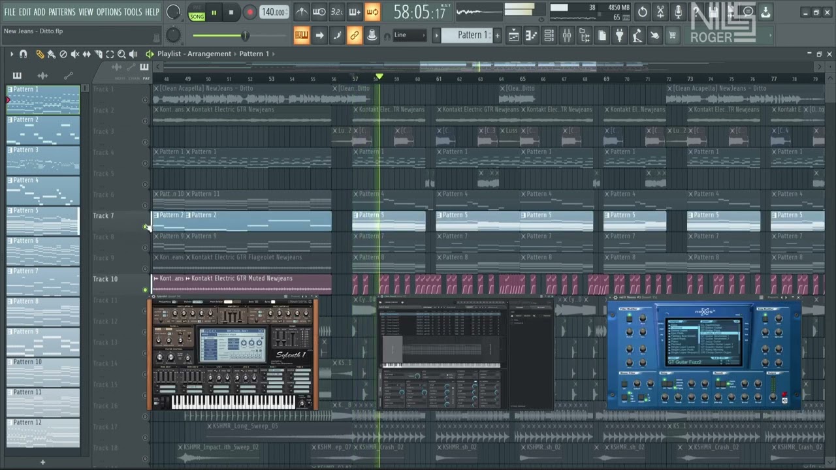The image size is (836, 470).
Task: Select the Draw pencil tool in Playlist
Action: (40, 54)
